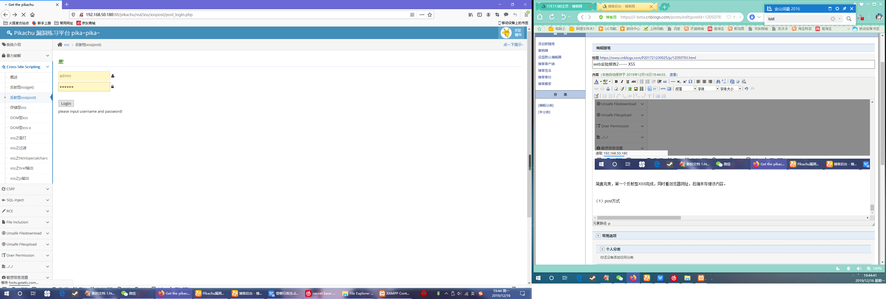Viewport: 886px width, 299px height.
Task: Open the 存储型xss menu item
Action: (x=18, y=108)
